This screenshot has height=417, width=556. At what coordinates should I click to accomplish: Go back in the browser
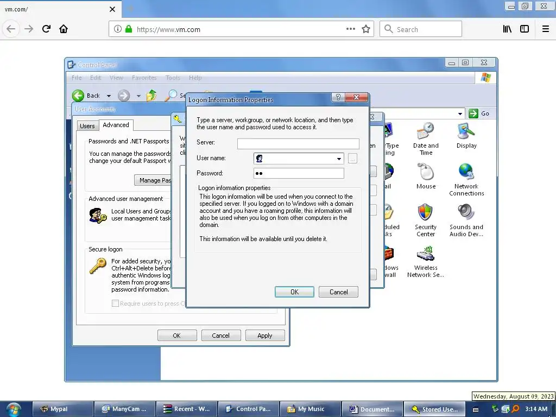[x=11, y=29]
